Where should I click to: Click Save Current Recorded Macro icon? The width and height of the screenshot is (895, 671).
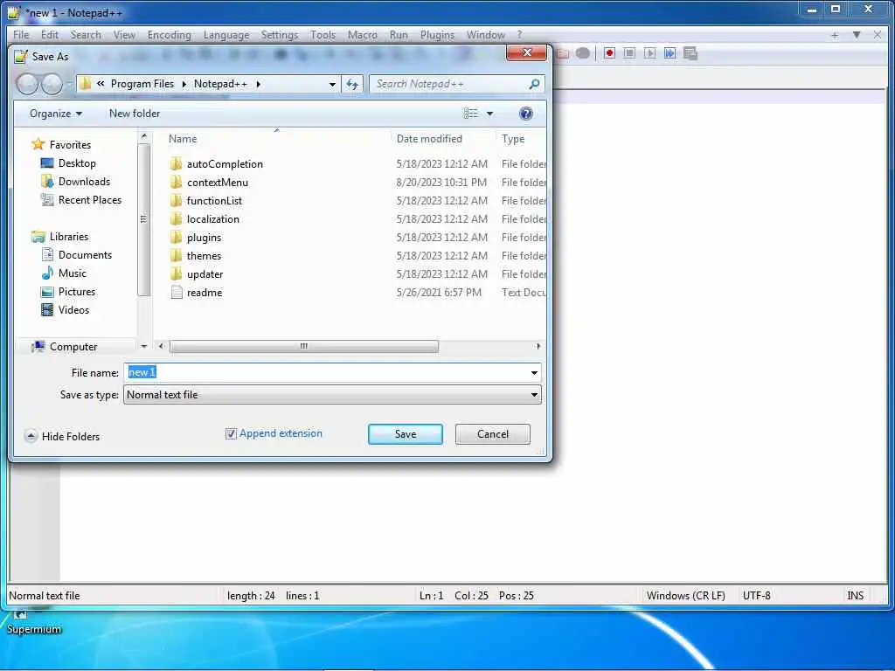point(690,53)
